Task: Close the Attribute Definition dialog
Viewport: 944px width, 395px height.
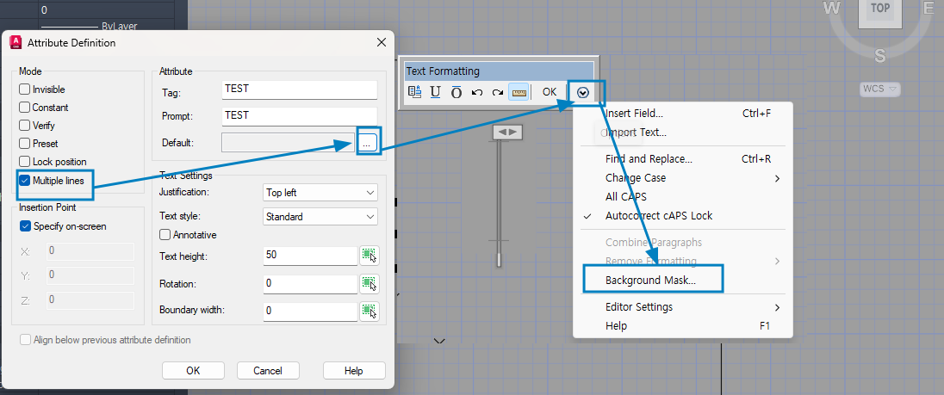Action: [x=381, y=43]
